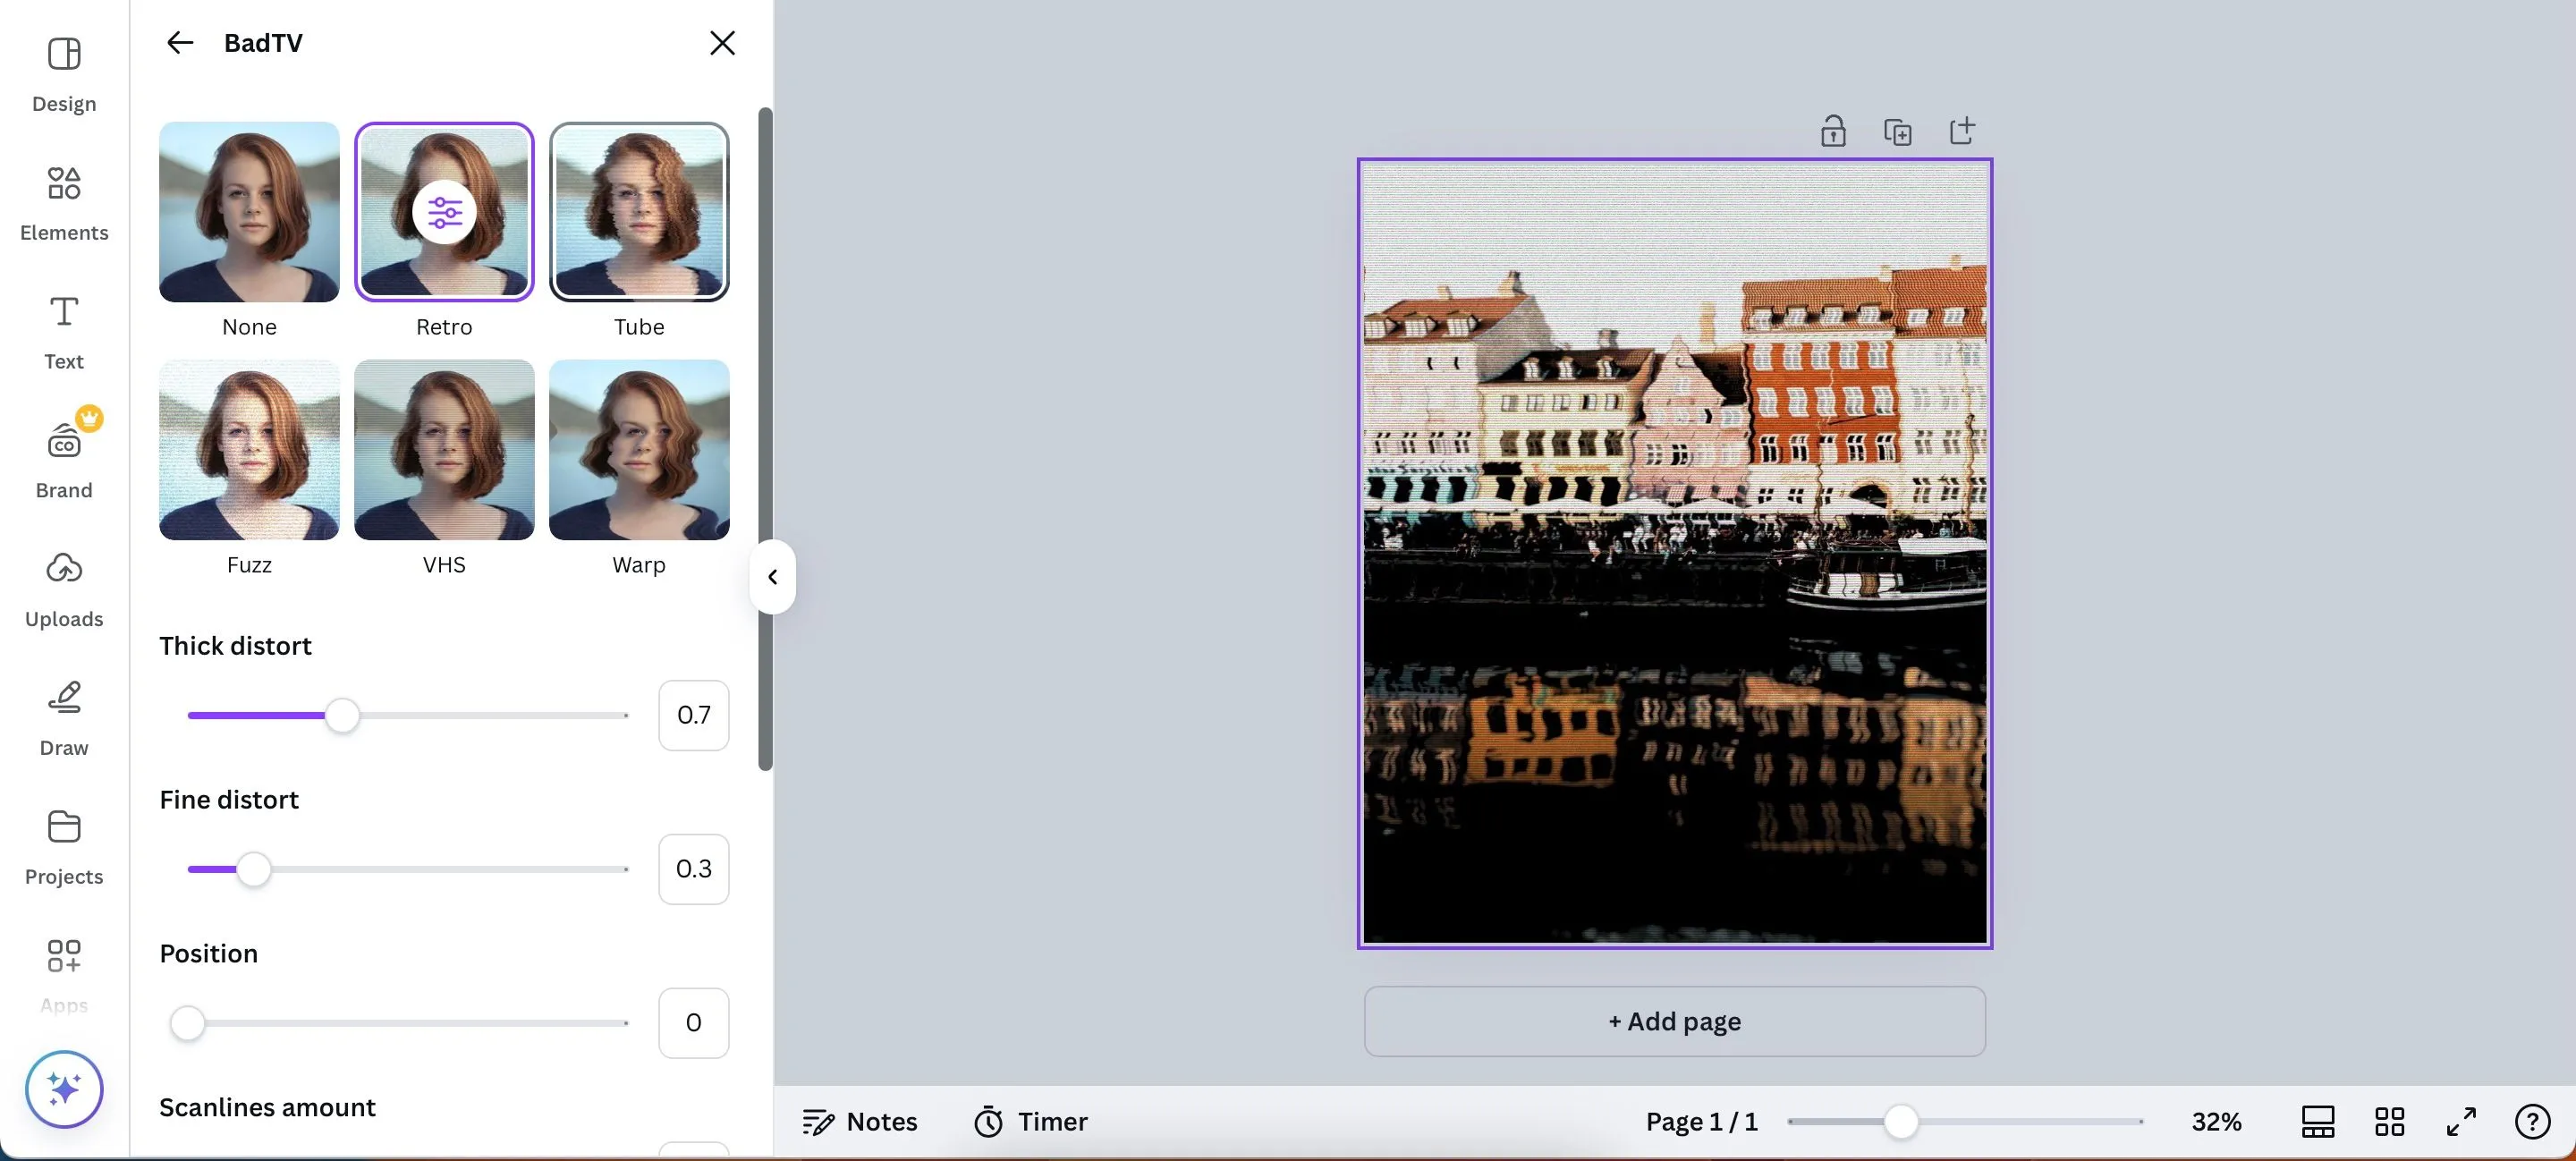Open the Design panel
This screenshot has width=2576, height=1161.
pyautogui.click(x=64, y=75)
